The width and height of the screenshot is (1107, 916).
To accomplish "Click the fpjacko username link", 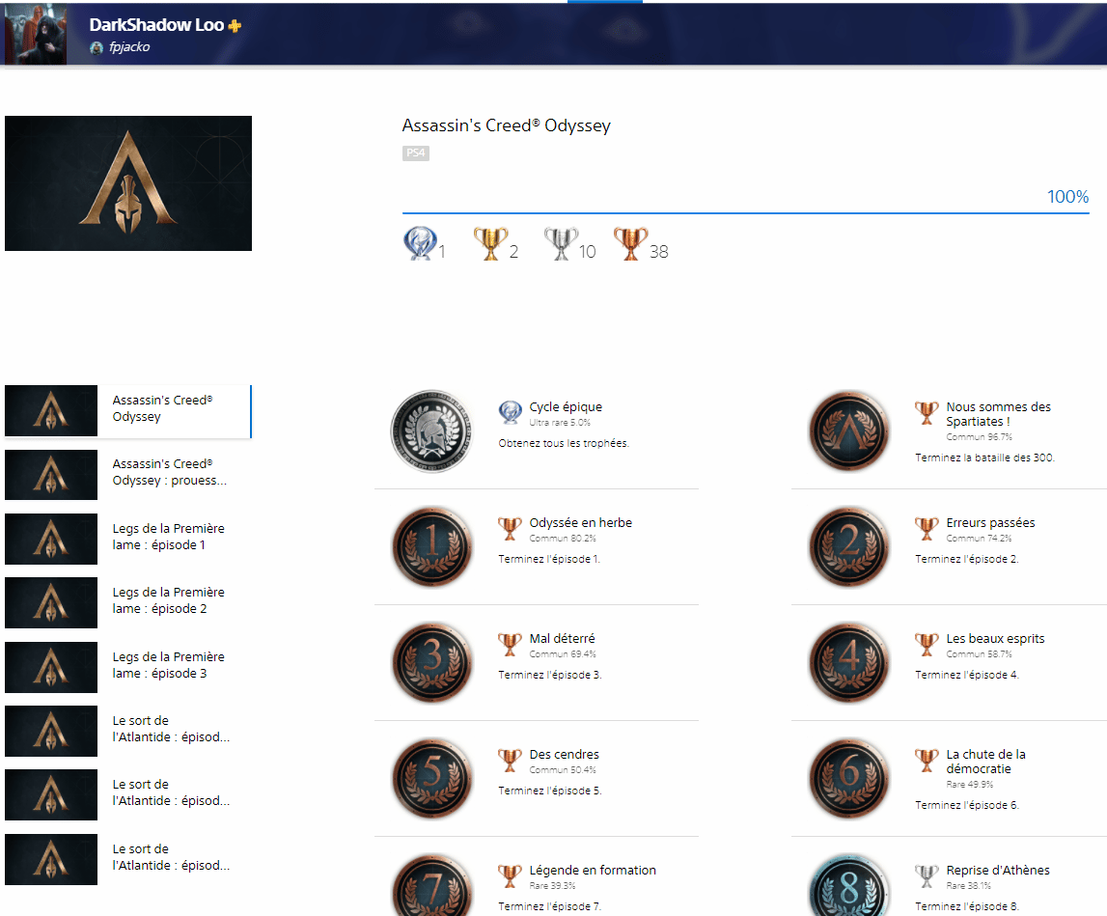I will [130, 47].
